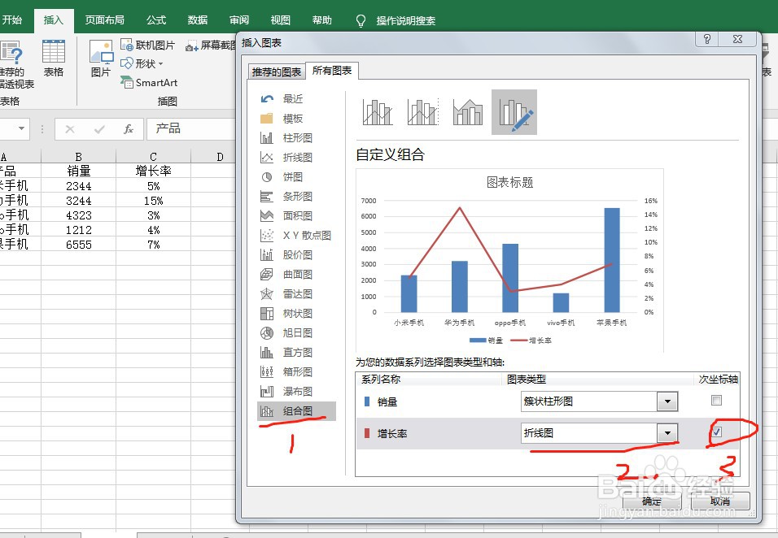Select cell containing 2344

coord(78,186)
